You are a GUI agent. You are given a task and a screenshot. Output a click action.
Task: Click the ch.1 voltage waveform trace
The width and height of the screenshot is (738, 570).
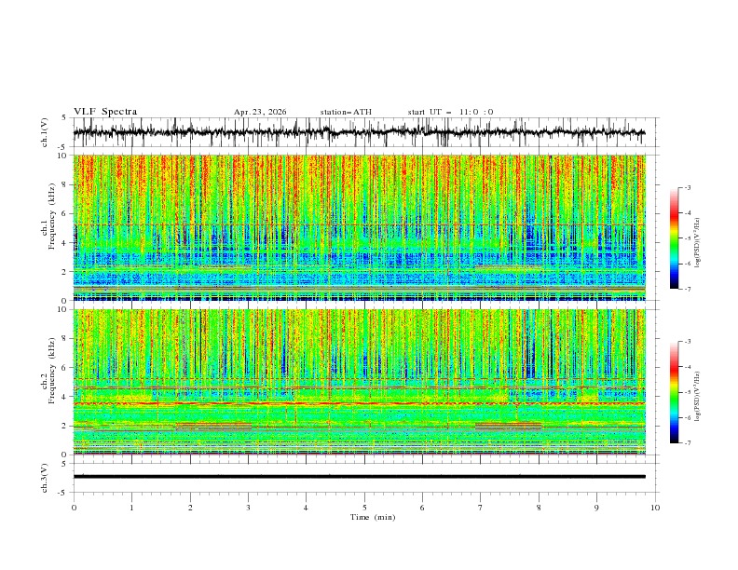pyautogui.click(x=359, y=132)
